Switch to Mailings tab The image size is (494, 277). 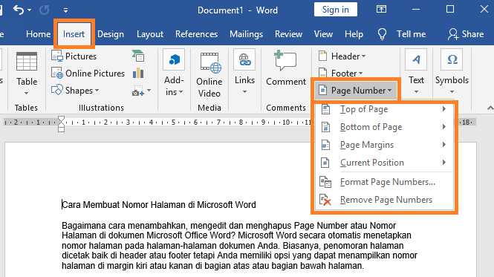[x=246, y=34]
